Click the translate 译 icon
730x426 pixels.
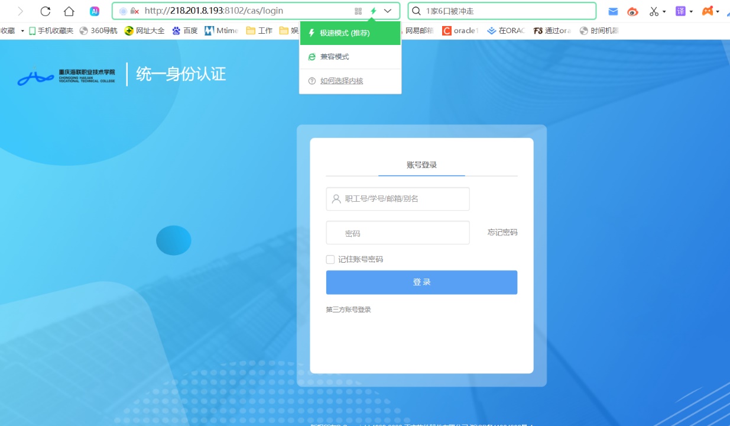click(680, 11)
